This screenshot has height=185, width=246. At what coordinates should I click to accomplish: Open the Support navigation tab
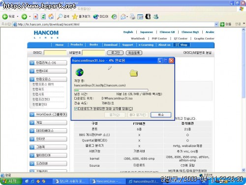(x=127, y=45)
